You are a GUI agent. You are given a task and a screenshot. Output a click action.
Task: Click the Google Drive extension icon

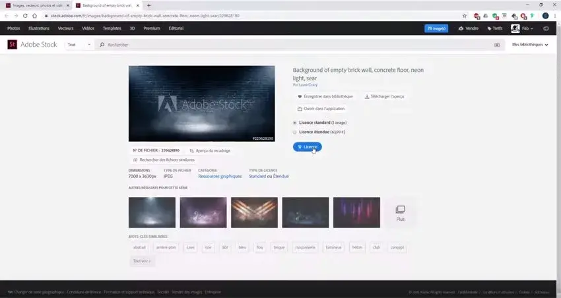(486, 16)
